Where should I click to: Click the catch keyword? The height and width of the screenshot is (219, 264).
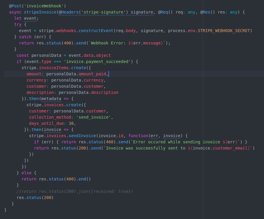click(x=25, y=37)
